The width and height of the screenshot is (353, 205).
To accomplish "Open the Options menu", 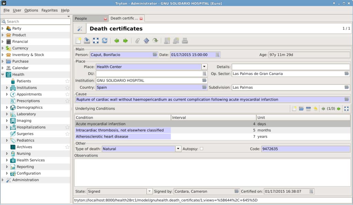I will point(31,10).
